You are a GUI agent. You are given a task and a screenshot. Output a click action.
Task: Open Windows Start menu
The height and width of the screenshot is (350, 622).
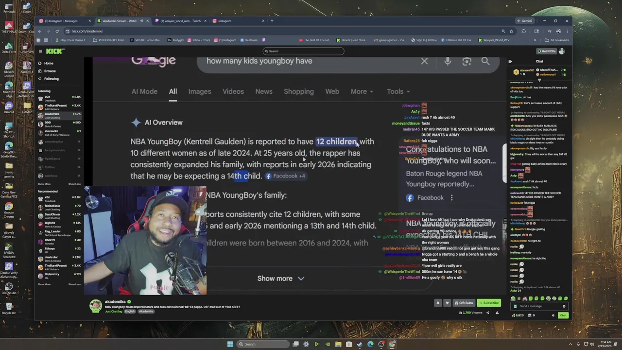(230, 344)
